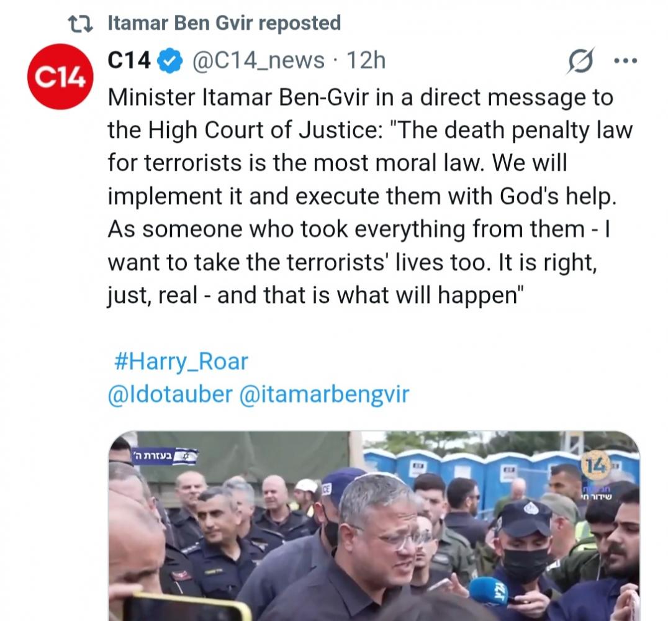Click the yellow phone in video corner
The height and width of the screenshot is (621, 668).
point(185,607)
